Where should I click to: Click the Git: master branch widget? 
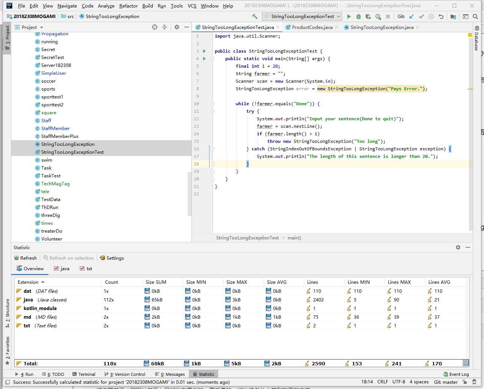coord(446,381)
